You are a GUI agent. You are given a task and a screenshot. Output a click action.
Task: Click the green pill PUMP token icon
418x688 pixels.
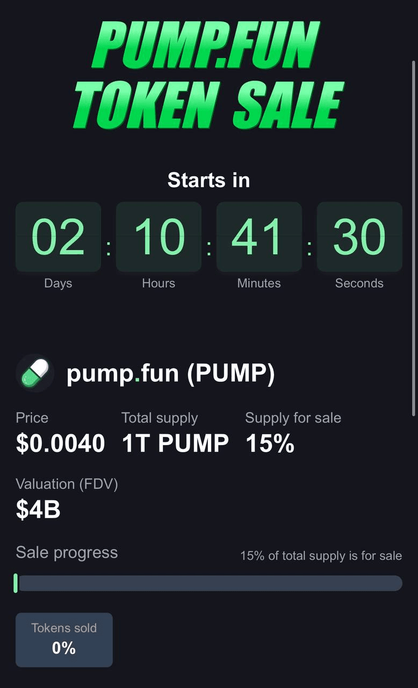point(35,373)
